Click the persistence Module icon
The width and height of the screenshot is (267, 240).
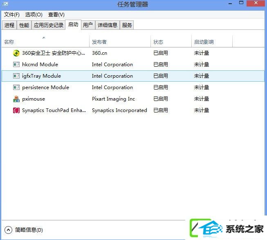click(16, 87)
